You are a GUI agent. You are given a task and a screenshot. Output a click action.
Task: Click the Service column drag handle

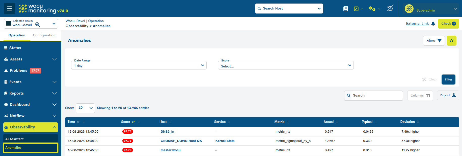[229, 122]
